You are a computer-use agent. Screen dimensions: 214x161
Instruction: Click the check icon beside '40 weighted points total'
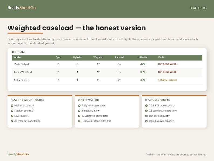pos(79,116)
